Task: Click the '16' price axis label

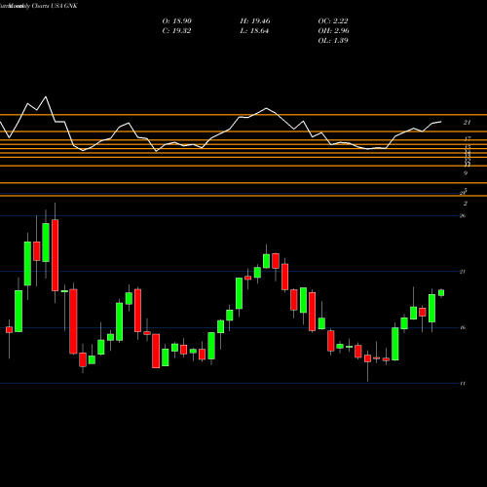Action: click(463, 327)
